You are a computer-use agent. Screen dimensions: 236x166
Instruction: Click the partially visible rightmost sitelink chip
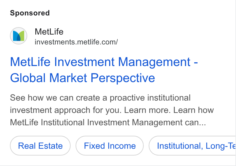[192, 146]
